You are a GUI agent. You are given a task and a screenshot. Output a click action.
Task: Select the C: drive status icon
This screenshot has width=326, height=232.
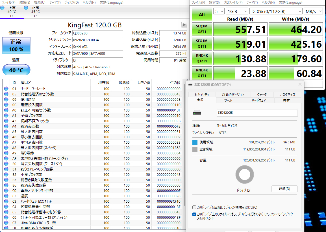(x=26, y=8)
